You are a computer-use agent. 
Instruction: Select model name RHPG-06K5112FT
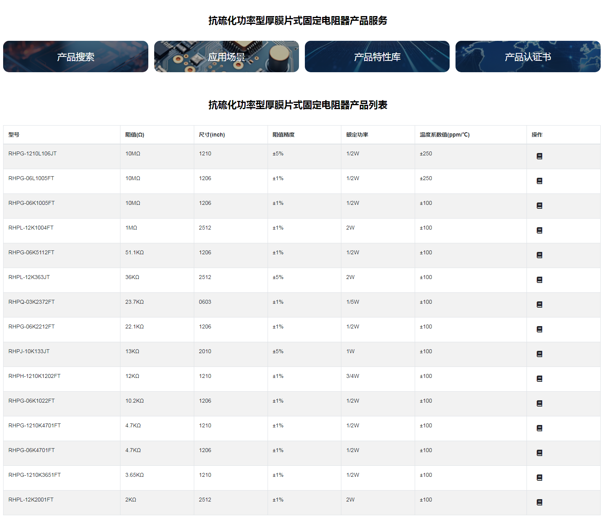tap(31, 252)
